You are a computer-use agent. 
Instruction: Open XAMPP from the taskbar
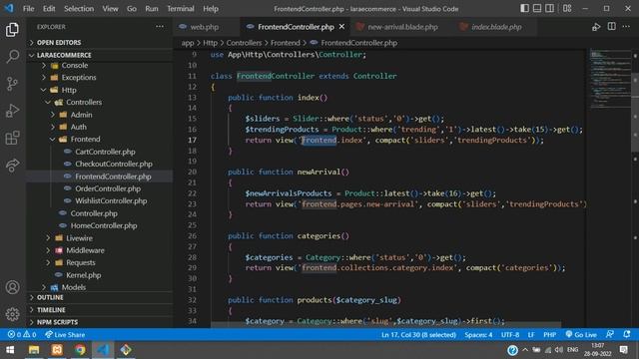(x=57, y=350)
